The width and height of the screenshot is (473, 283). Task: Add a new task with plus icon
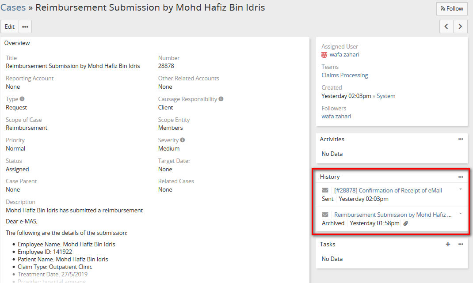tap(448, 244)
